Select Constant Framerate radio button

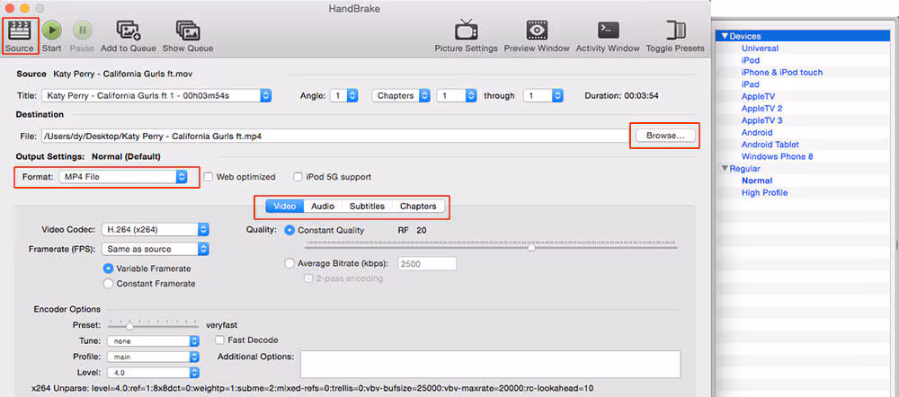[108, 284]
